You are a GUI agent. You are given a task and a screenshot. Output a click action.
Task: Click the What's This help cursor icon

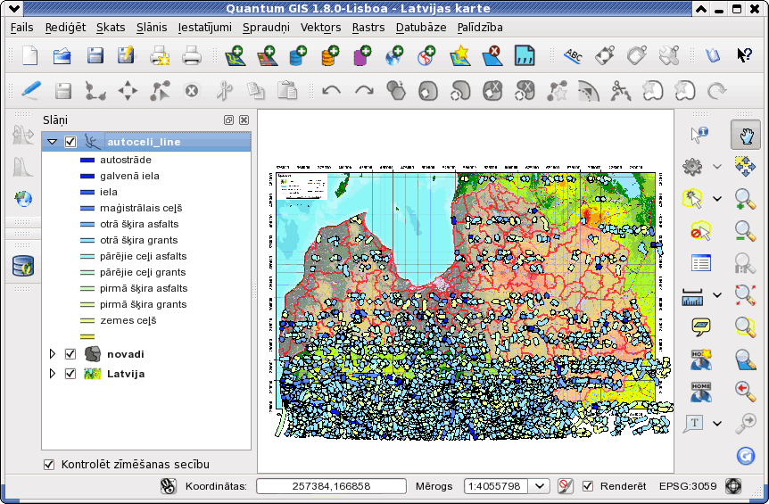click(x=744, y=55)
